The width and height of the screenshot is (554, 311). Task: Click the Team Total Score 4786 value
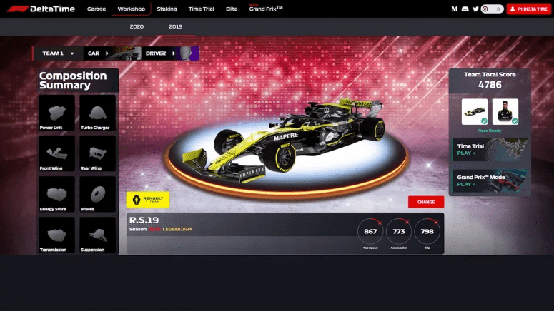[490, 85]
